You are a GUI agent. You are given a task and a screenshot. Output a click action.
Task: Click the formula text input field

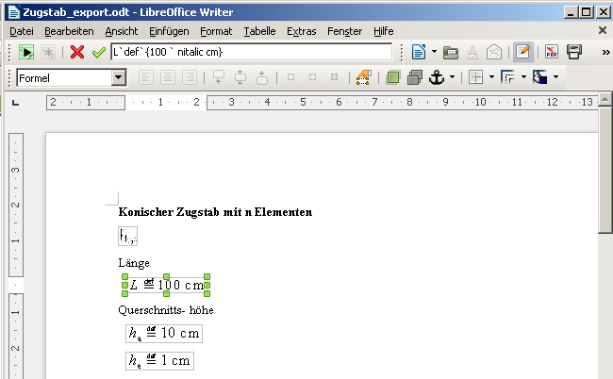click(251, 52)
